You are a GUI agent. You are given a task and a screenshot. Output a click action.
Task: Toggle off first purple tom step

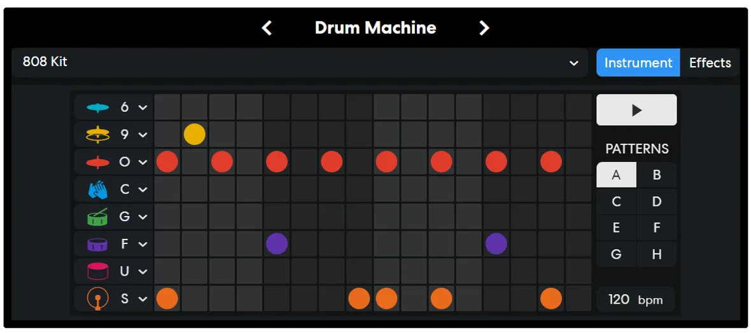coord(277,243)
